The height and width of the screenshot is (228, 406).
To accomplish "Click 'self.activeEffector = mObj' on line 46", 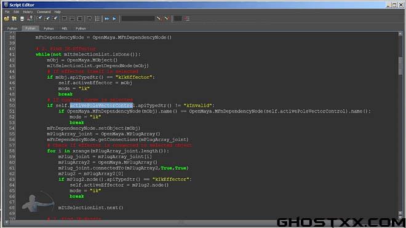I will [x=95, y=83].
